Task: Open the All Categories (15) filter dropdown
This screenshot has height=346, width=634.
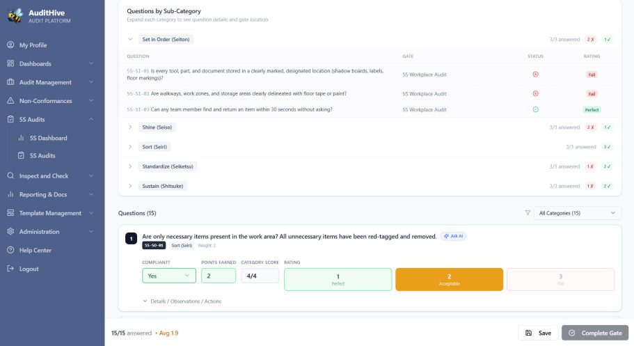Action: tap(578, 213)
